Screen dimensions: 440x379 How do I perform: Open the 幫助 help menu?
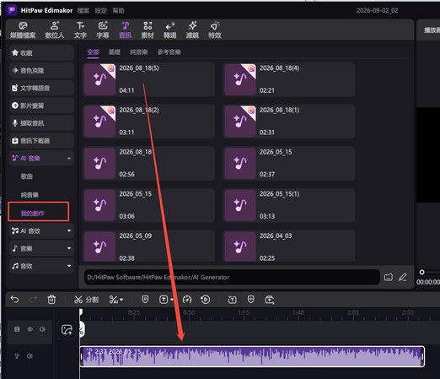[x=118, y=11]
